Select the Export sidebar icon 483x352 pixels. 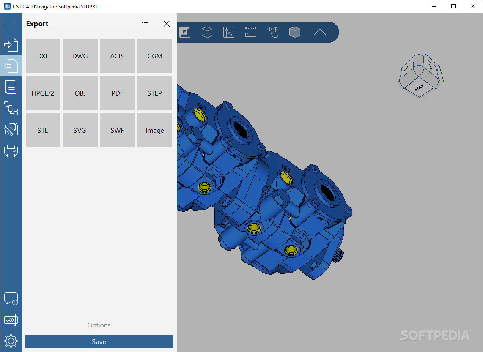[11, 66]
